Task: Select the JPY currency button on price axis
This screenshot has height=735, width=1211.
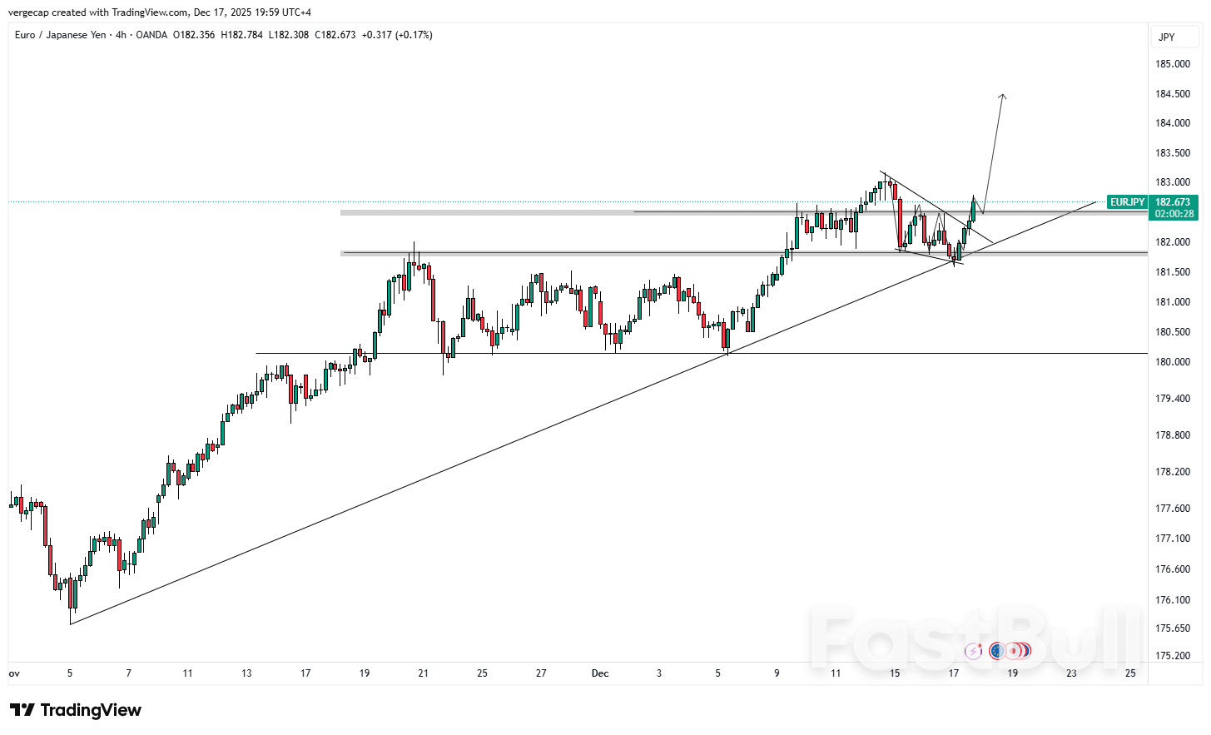Action: tap(1167, 37)
